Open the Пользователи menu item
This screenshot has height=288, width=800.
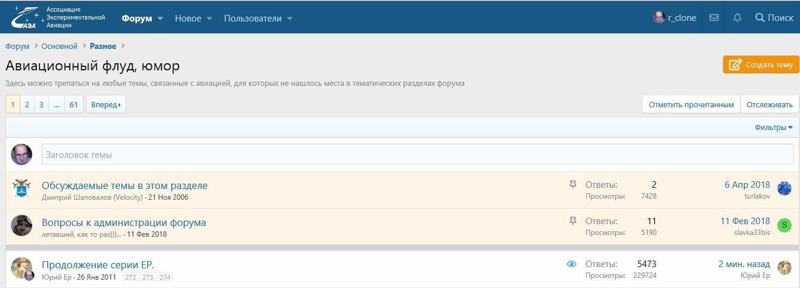point(252,18)
